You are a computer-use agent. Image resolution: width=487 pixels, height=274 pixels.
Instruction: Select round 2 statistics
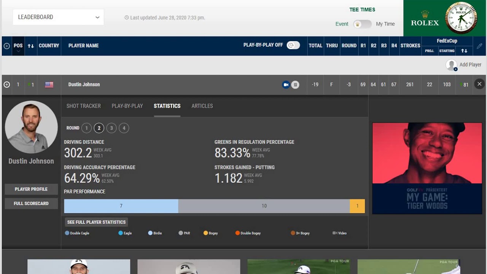(99, 128)
